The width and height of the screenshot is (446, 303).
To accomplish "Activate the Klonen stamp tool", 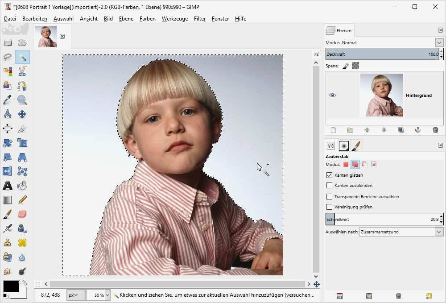I will pos(8,242).
